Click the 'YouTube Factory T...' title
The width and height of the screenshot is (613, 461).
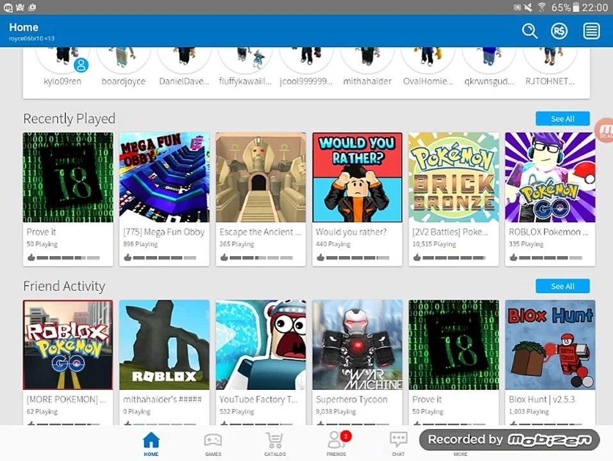click(259, 400)
